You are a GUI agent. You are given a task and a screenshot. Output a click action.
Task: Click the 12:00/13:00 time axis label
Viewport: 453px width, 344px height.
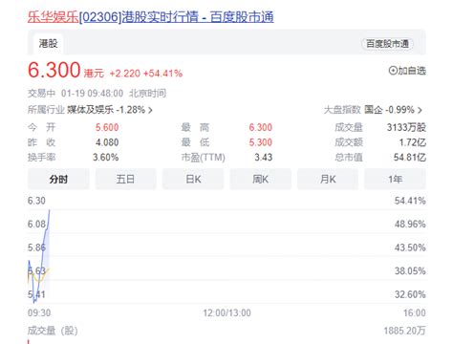[226, 312]
